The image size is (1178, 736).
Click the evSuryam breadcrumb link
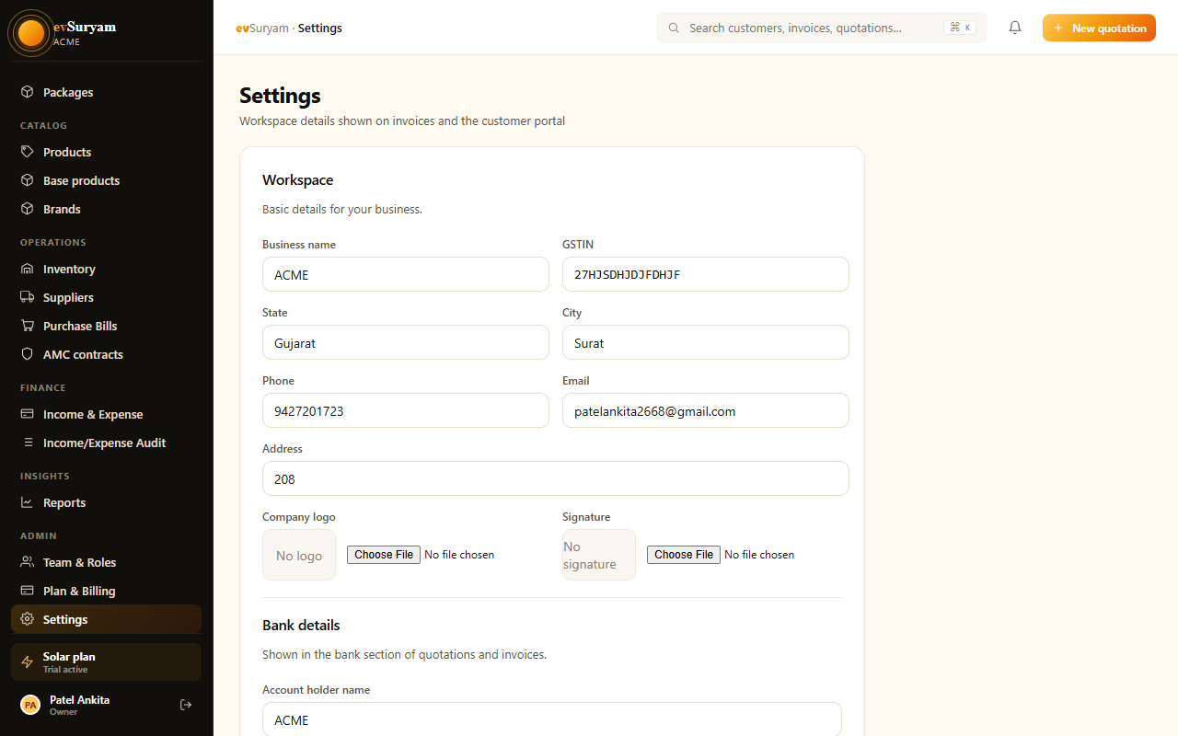[x=262, y=28]
